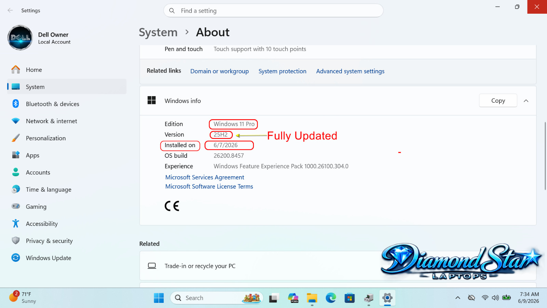This screenshot has width=547, height=308.
Task: Open the 71°F Sunny weather widget
Action: (23, 298)
